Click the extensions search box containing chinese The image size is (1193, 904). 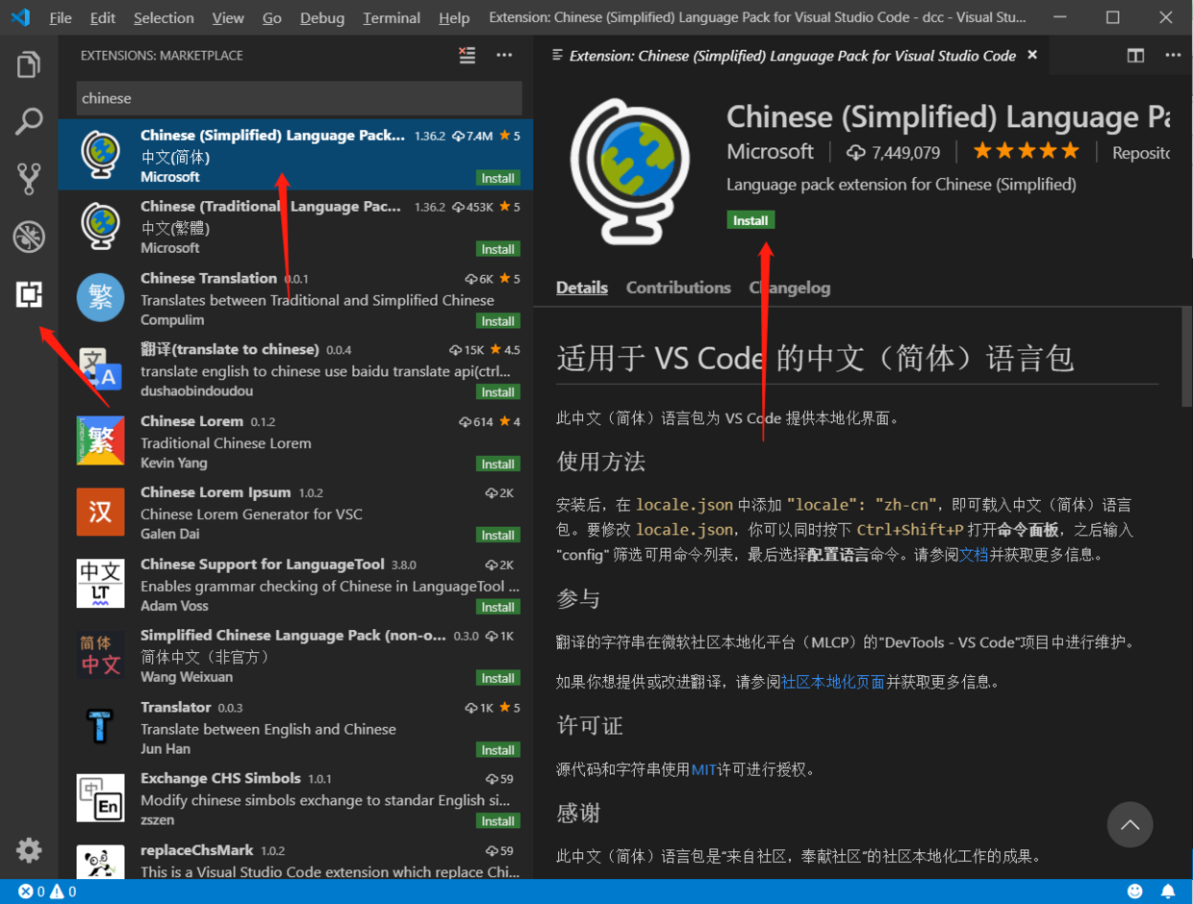point(299,98)
